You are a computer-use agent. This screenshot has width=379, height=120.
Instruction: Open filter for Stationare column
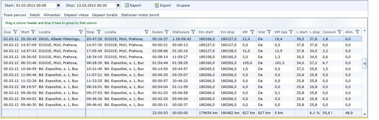click(193, 32)
